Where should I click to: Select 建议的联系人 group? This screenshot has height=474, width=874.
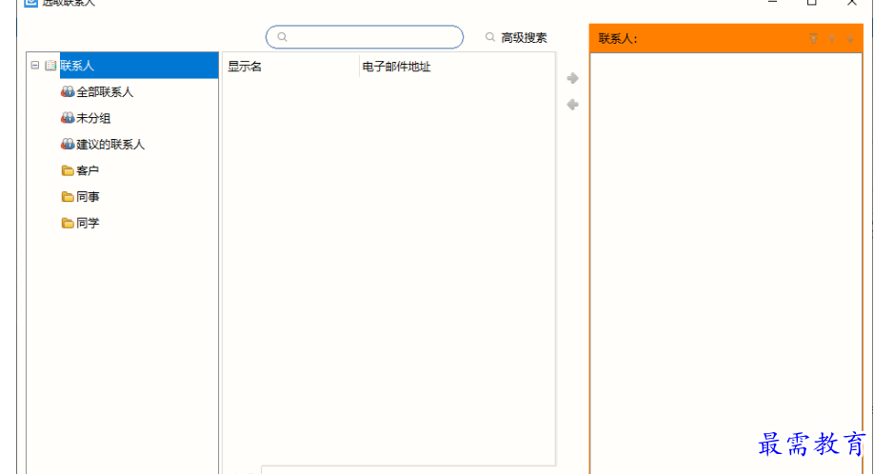click(110, 145)
